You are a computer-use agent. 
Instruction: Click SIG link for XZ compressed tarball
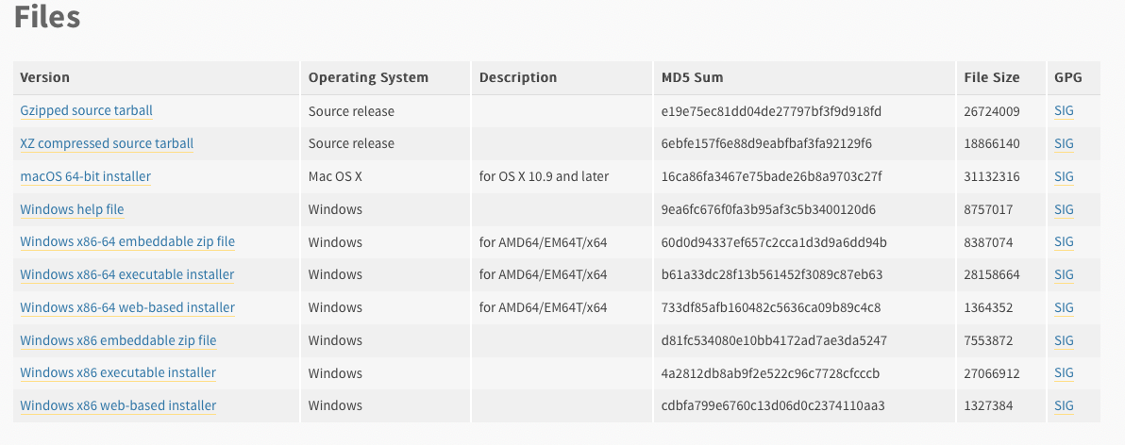[x=1064, y=144]
